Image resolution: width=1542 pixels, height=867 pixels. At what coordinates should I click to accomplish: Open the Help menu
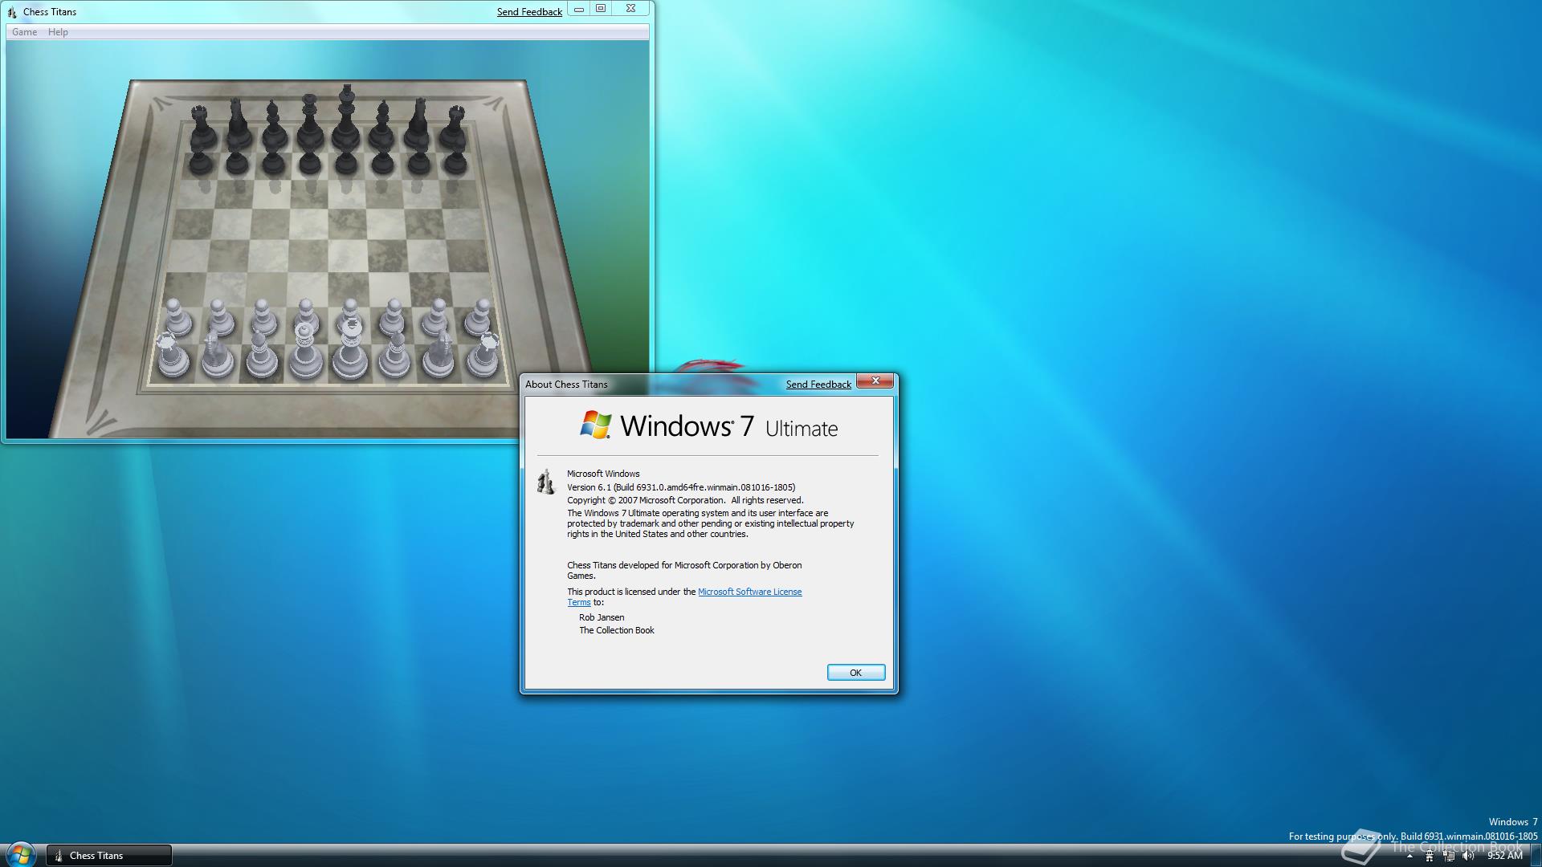coord(58,32)
